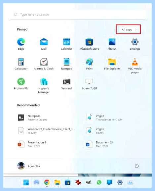Open the recommended Notepads app
Screen dimensions: 155x191
(x=32, y=118)
